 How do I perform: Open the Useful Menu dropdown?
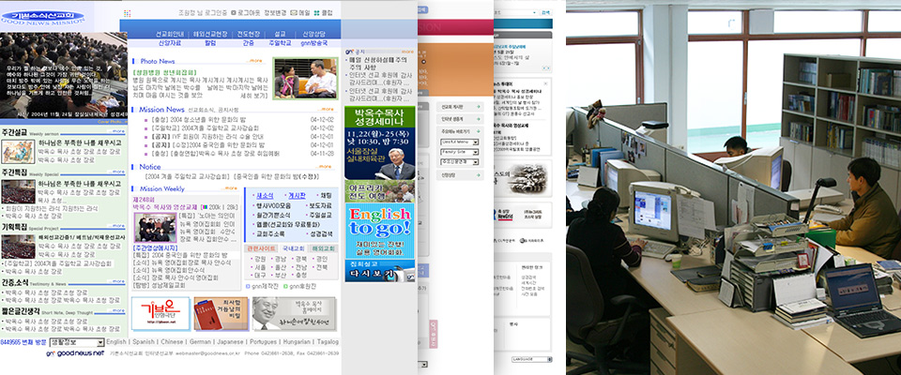pyautogui.click(x=459, y=142)
